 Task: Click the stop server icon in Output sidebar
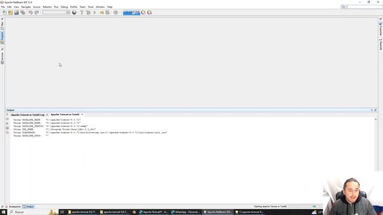[7, 128]
